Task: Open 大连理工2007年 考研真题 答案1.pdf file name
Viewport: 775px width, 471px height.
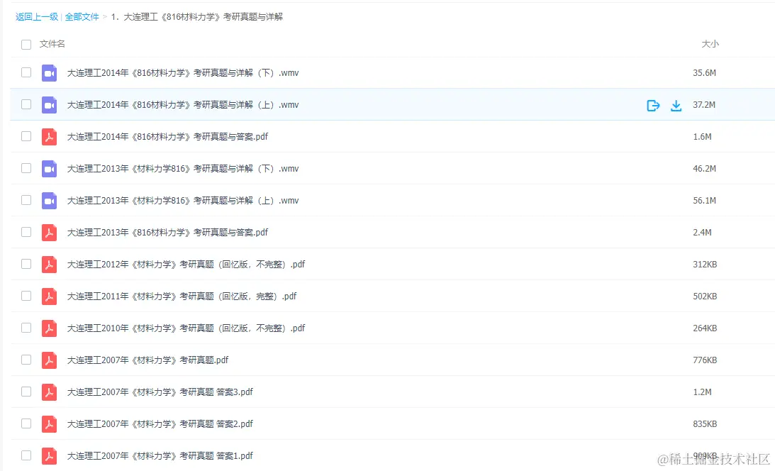Action: (160, 455)
